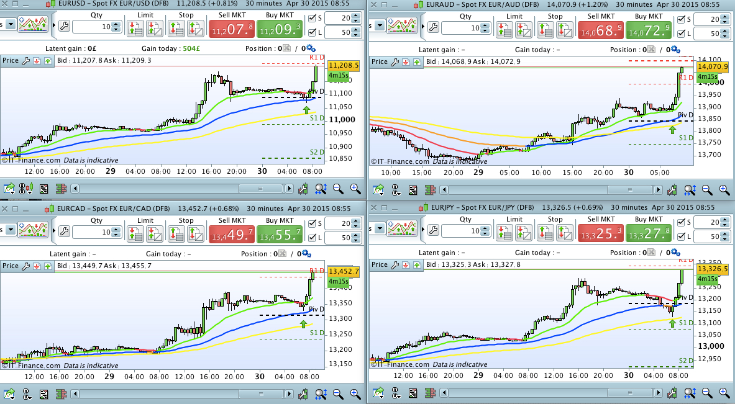Toggle the S checkbox in EURAUD window
Viewport: 735px width, 404px height.
point(681,20)
